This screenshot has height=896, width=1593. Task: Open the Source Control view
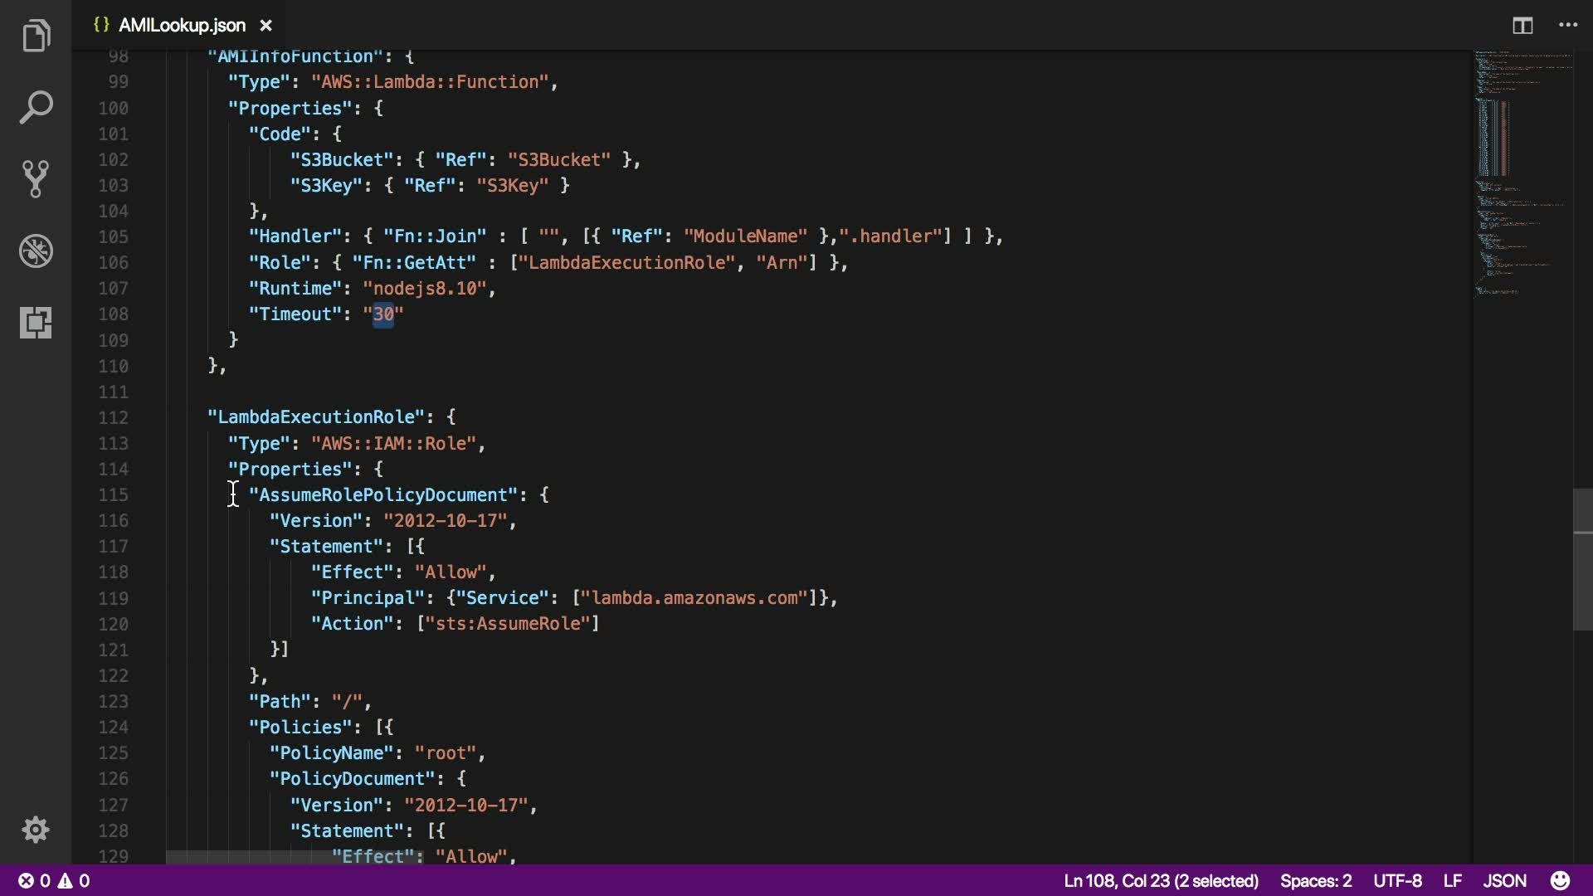pyautogui.click(x=36, y=178)
